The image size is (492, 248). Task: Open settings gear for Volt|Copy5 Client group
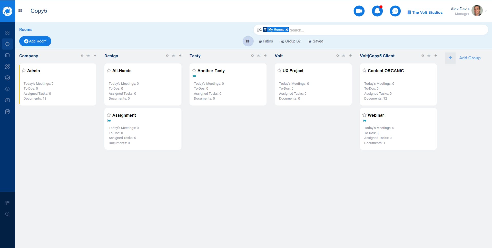point(423,56)
